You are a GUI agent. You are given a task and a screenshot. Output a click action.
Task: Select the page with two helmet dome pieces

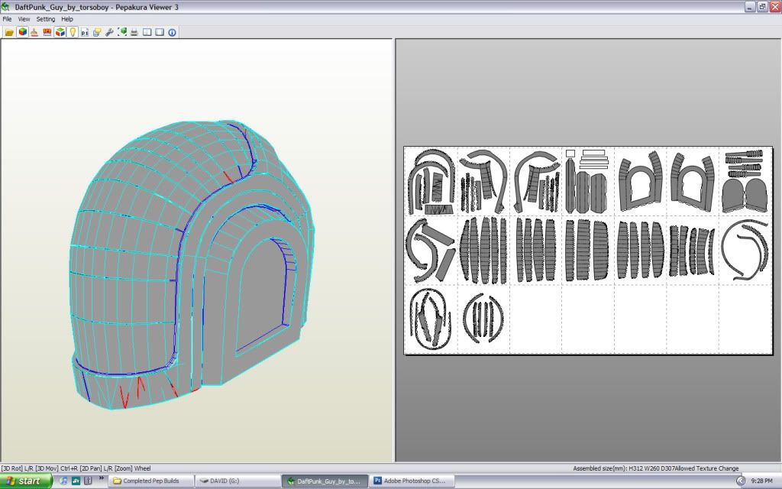(745, 181)
